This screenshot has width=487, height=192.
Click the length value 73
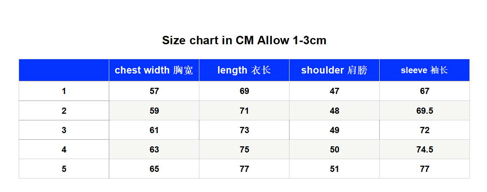coord(244,130)
